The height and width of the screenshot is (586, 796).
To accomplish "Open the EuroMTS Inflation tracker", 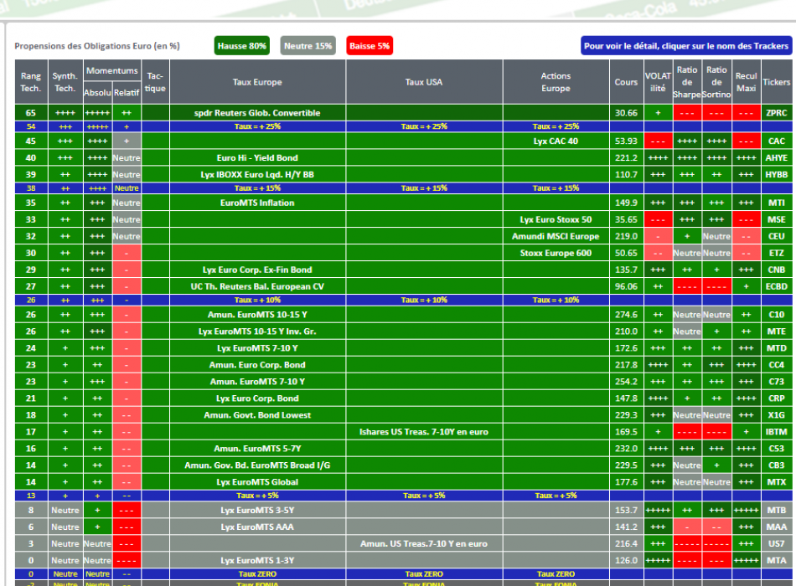I will click(257, 203).
